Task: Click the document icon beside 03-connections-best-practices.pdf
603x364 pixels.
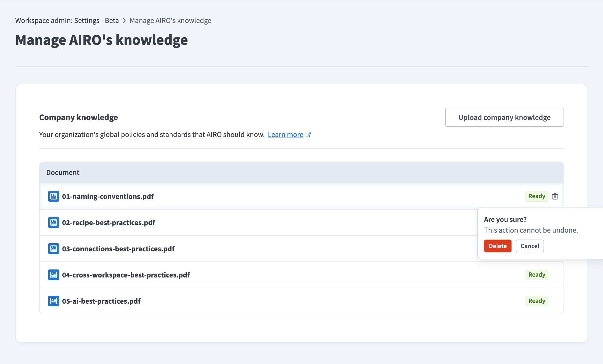Action: click(x=54, y=249)
